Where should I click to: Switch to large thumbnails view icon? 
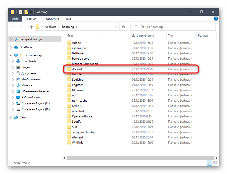point(214,163)
